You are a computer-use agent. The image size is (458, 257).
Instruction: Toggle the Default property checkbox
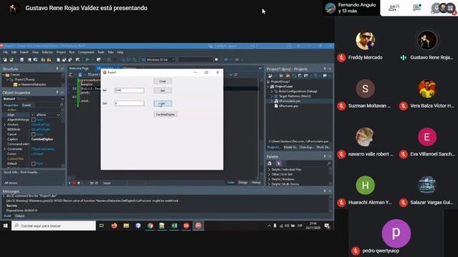point(34,163)
